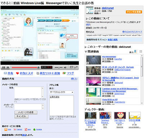Switch player to full screen icon
This screenshot has height=138, width=144.
click(76, 67)
